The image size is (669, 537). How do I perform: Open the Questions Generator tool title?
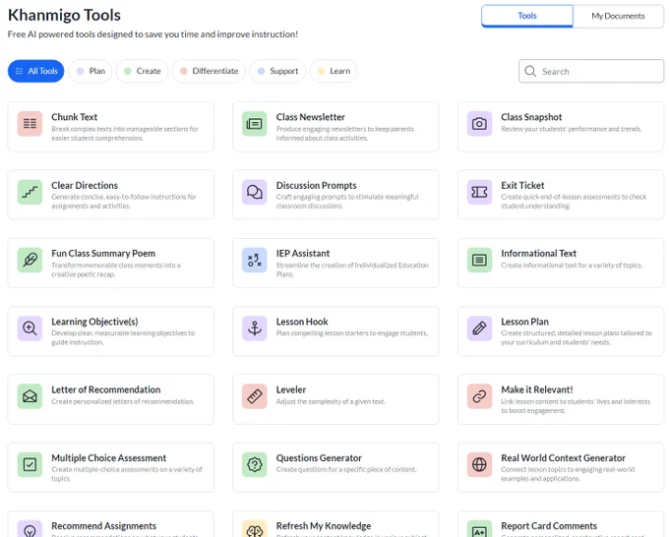[x=319, y=457]
